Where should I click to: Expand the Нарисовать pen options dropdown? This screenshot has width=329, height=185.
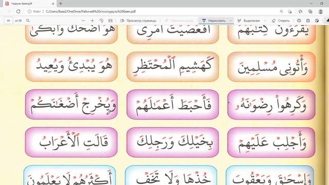(x=231, y=21)
